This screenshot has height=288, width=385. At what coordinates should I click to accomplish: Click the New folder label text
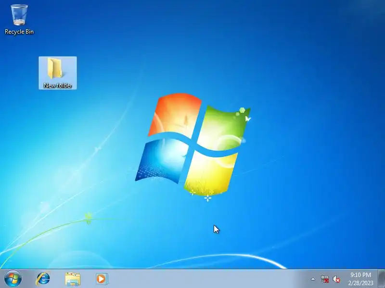(x=58, y=85)
